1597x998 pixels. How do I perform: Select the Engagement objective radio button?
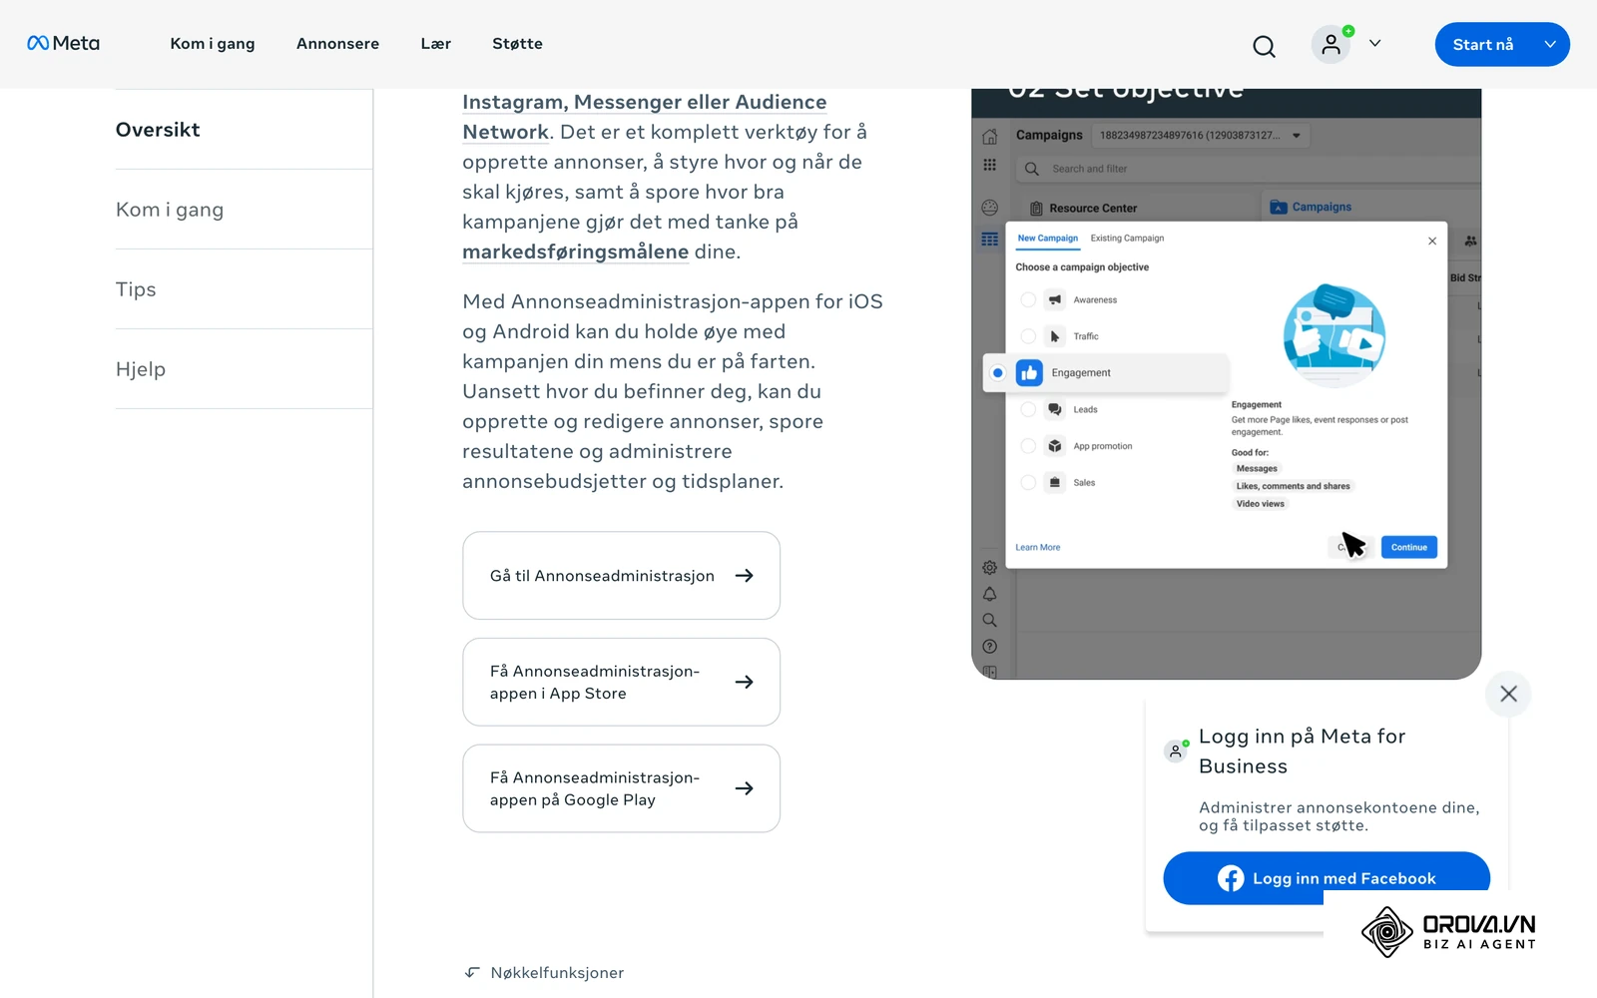(997, 373)
